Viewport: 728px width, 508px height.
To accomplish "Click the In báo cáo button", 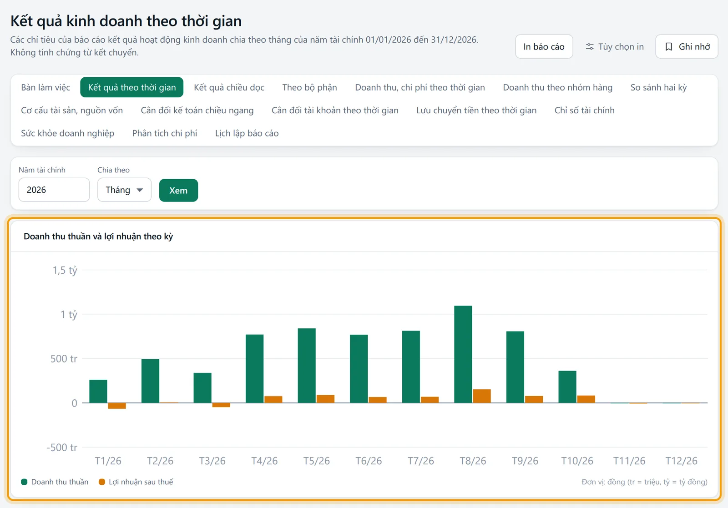I will click(x=544, y=47).
